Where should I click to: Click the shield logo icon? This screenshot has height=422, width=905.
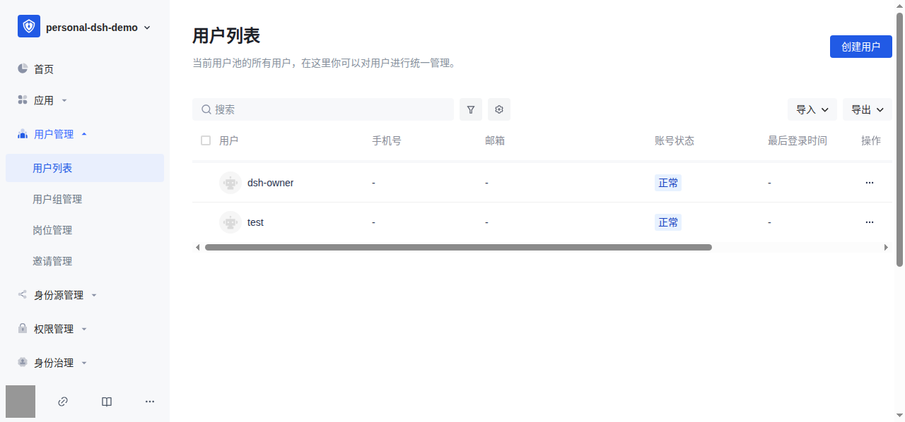tap(29, 27)
